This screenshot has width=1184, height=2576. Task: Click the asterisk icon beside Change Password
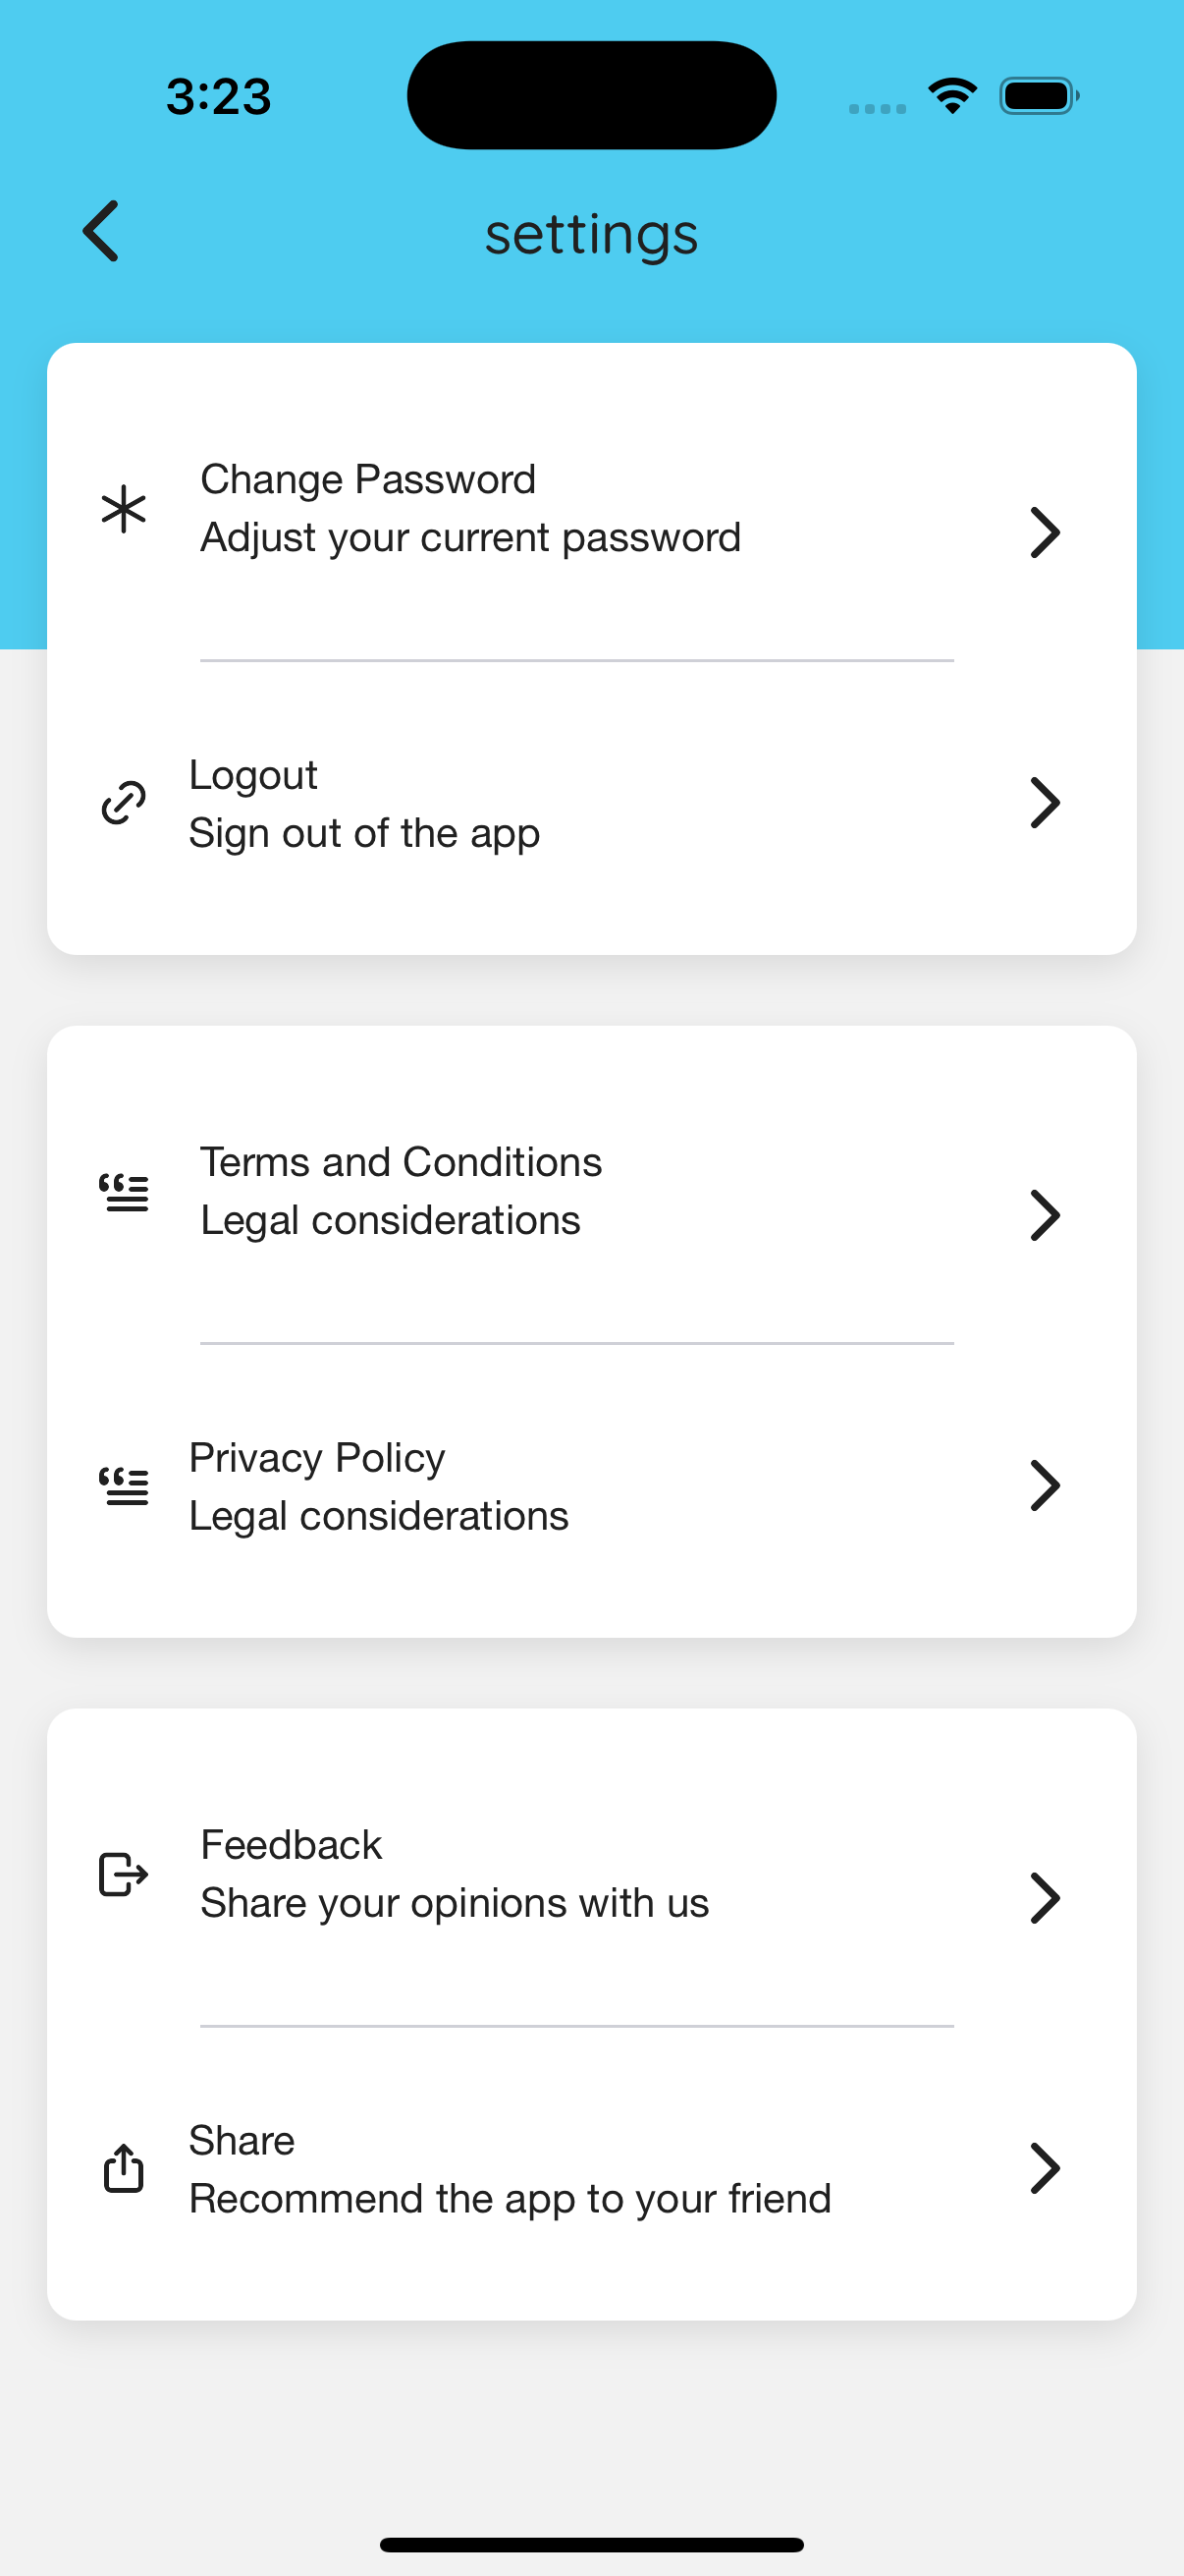pyautogui.click(x=124, y=509)
